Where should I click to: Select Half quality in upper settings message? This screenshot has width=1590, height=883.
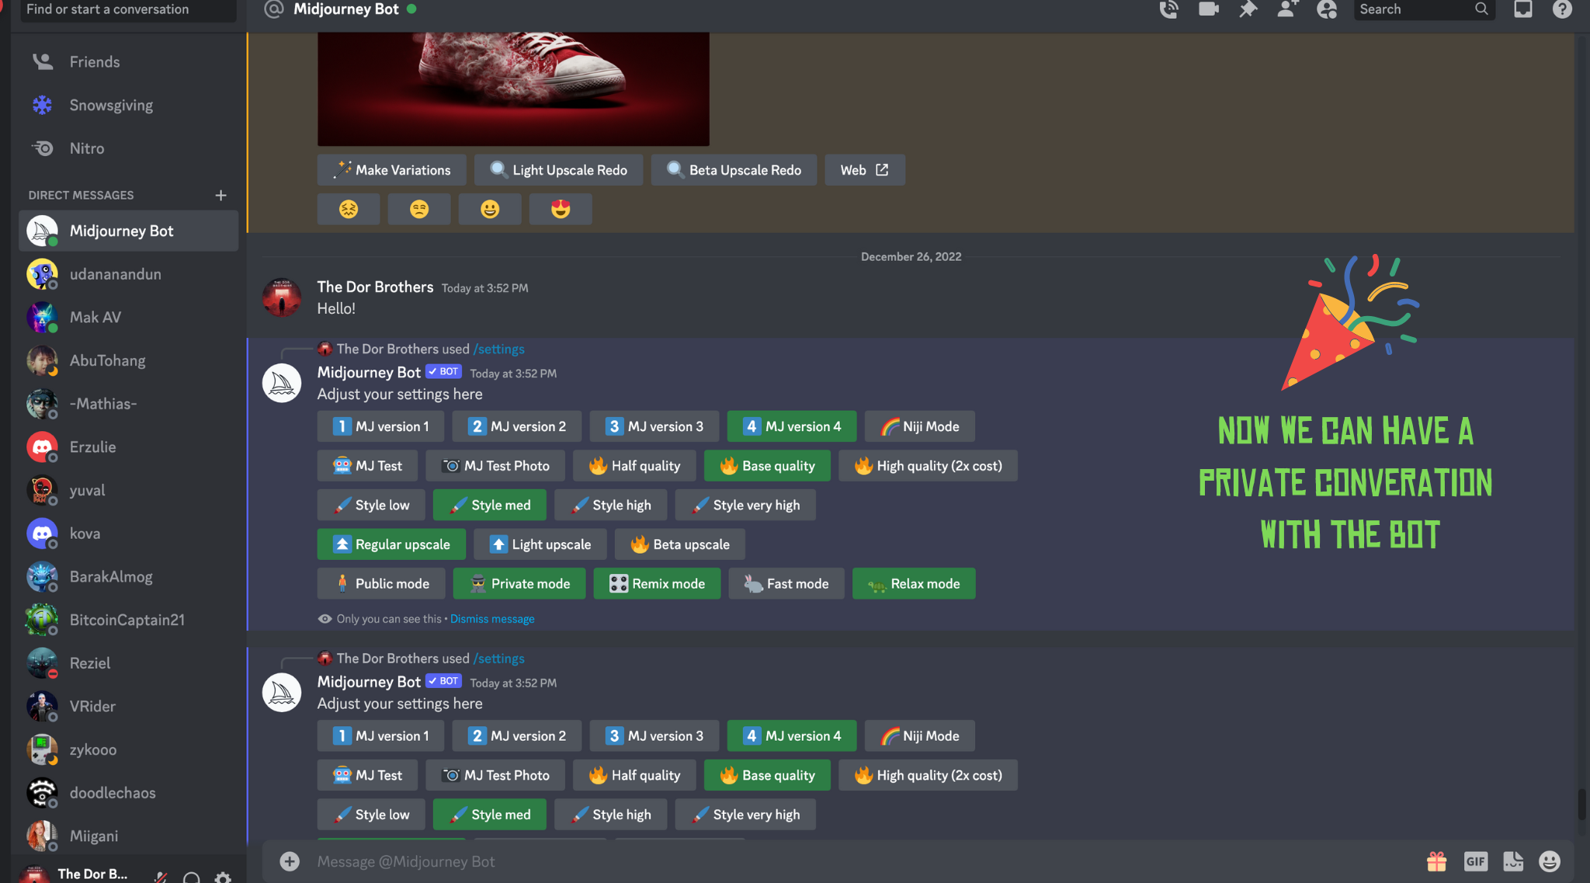tap(634, 466)
